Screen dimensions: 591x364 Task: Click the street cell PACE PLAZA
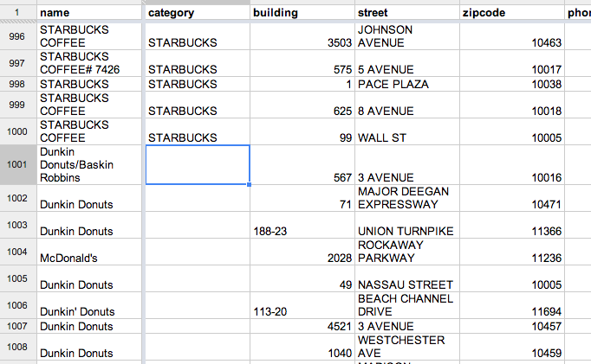click(x=407, y=84)
